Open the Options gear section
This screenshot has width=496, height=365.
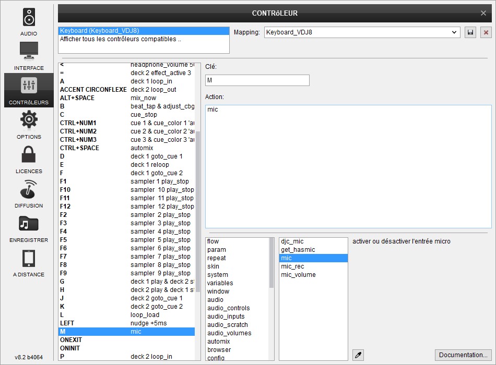[29, 125]
